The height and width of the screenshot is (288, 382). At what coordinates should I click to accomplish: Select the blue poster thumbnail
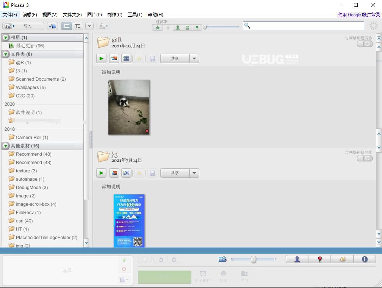[x=129, y=221]
